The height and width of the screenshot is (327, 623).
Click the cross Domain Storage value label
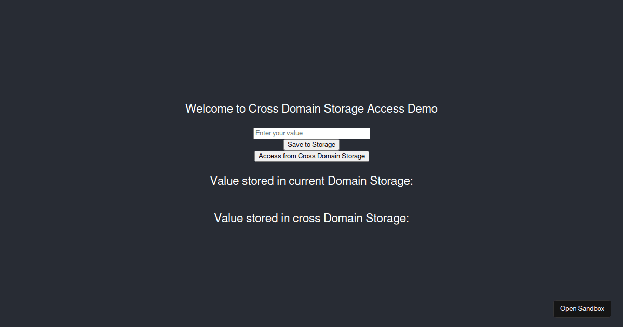(x=311, y=218)
